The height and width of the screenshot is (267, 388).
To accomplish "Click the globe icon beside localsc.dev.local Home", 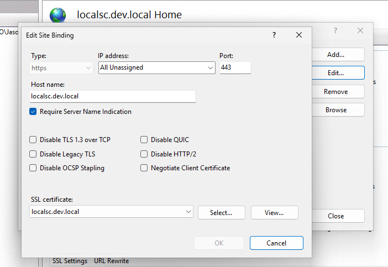I will tap(57, 15).
